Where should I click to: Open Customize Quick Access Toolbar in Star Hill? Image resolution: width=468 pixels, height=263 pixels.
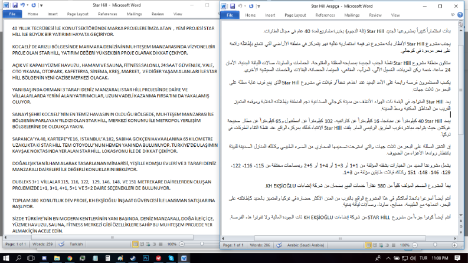[41, 5]
